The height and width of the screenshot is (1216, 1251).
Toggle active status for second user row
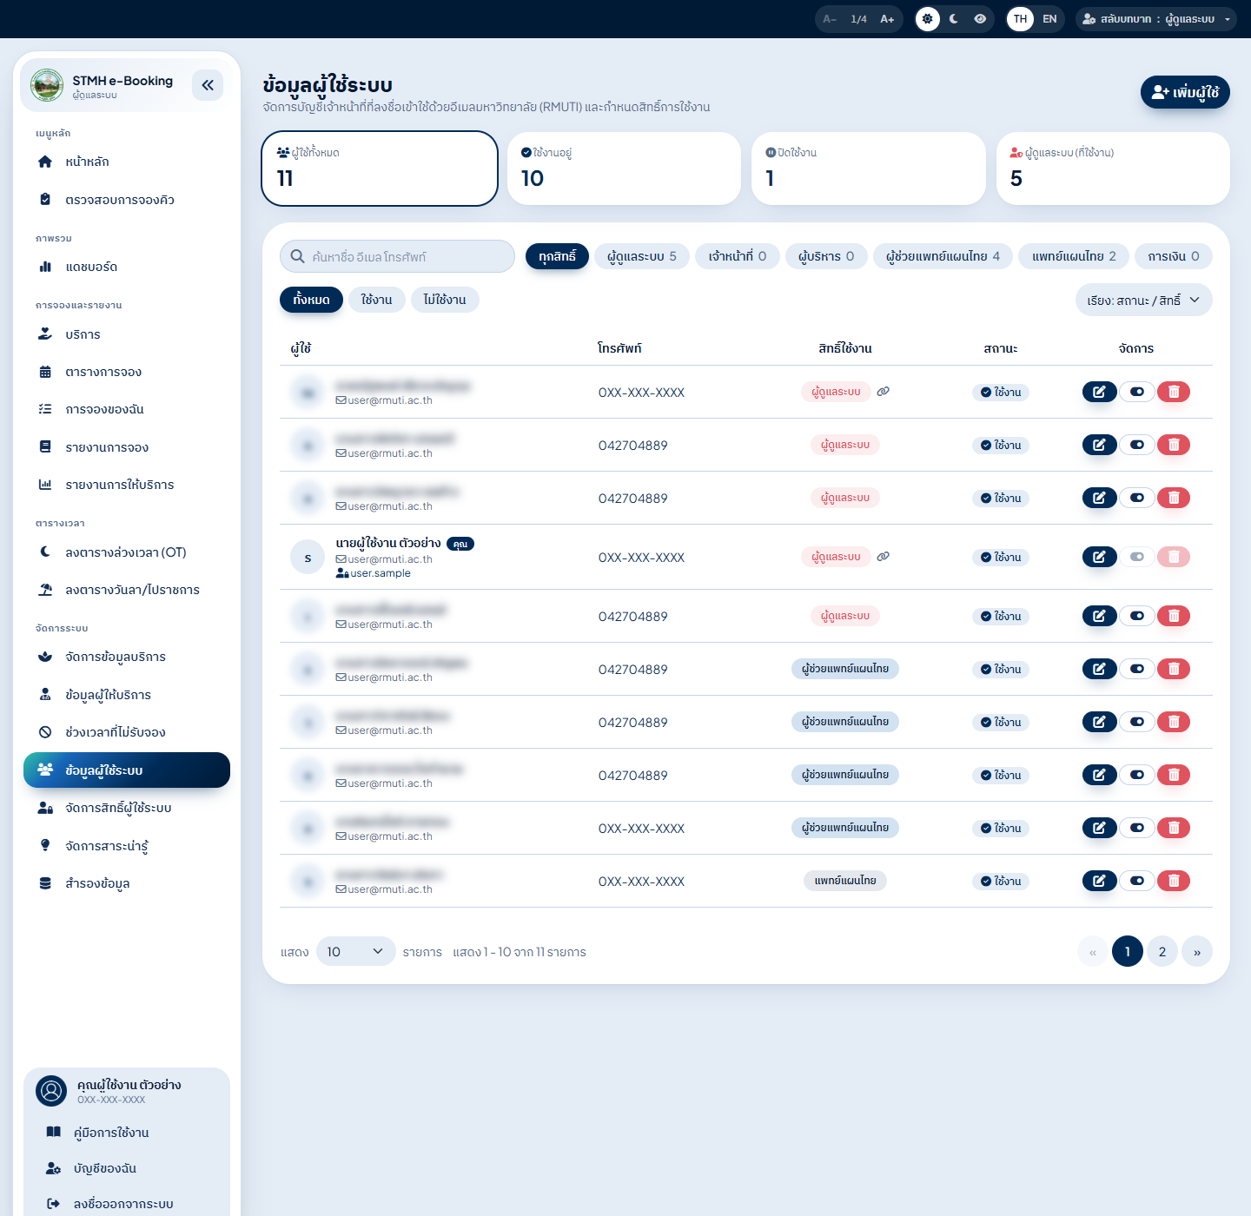(x=1136, y=445)
